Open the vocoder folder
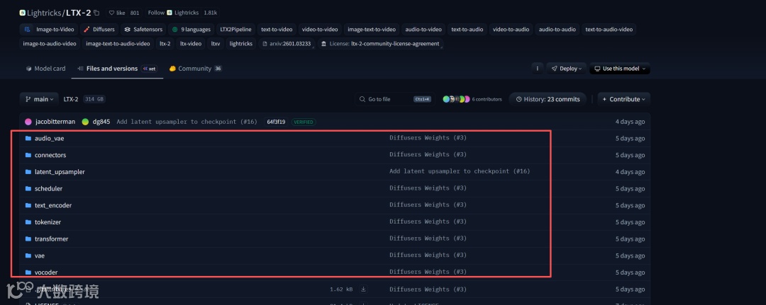Image resolution: width=766 pixels, height=305 pixels. coord(46,272)
